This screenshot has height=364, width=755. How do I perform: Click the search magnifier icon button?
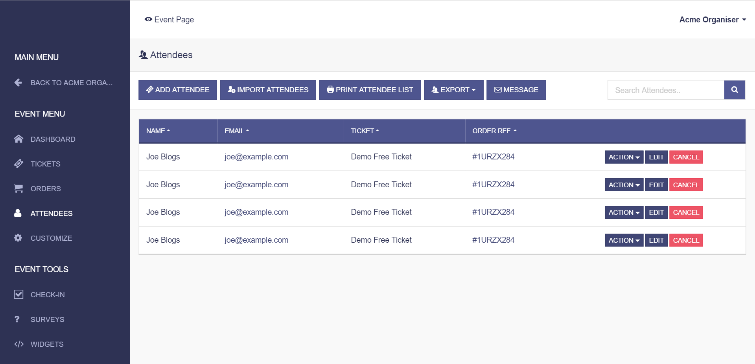734,90
